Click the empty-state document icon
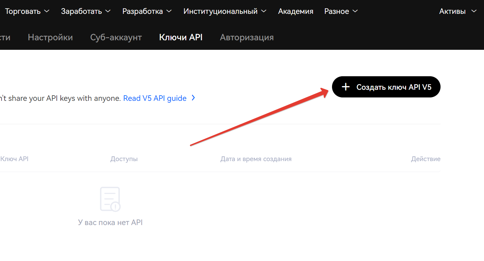 (x=110, y=199)
